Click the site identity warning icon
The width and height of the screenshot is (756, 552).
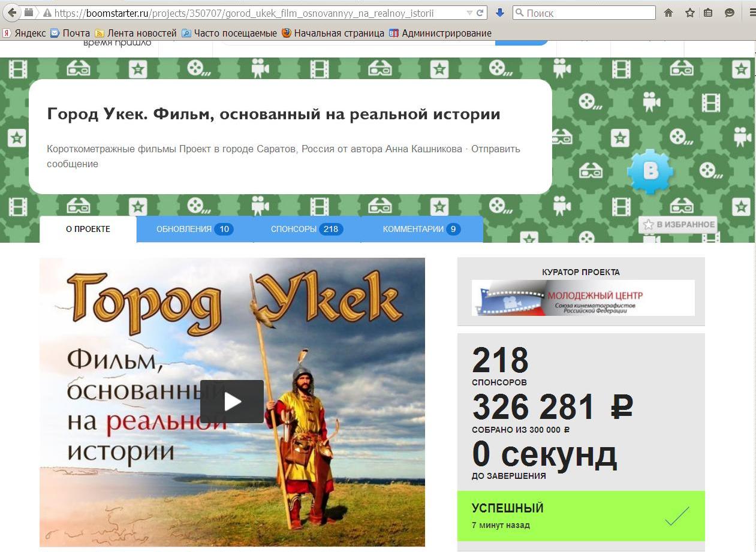(47, 13)
